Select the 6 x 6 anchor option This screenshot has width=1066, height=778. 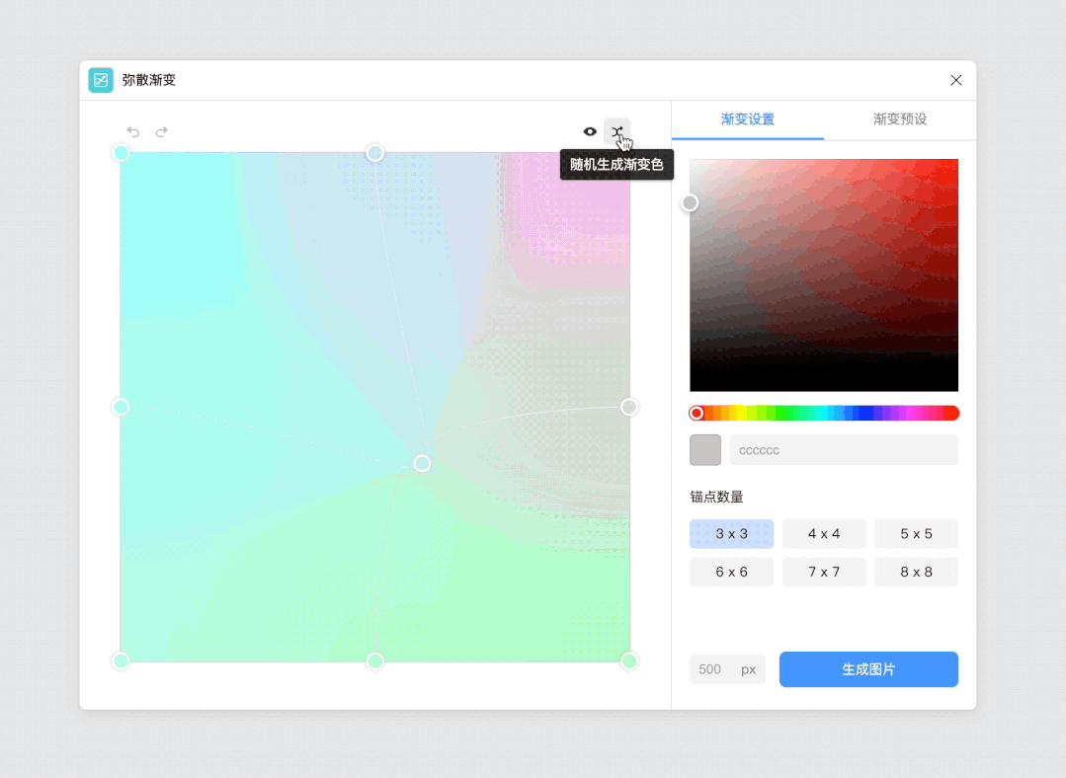[731, 572]
